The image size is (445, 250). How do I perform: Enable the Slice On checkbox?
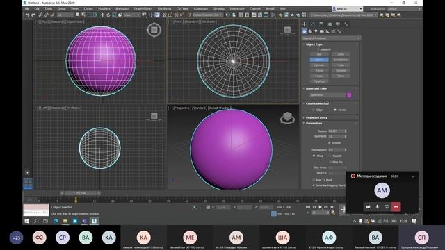click(x=330, y=162)
